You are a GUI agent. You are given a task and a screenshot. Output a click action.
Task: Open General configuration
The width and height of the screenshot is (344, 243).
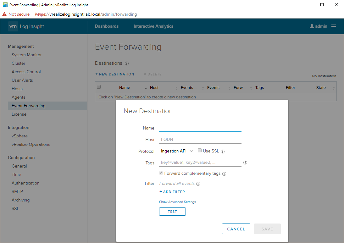click(x=19, y=166)
